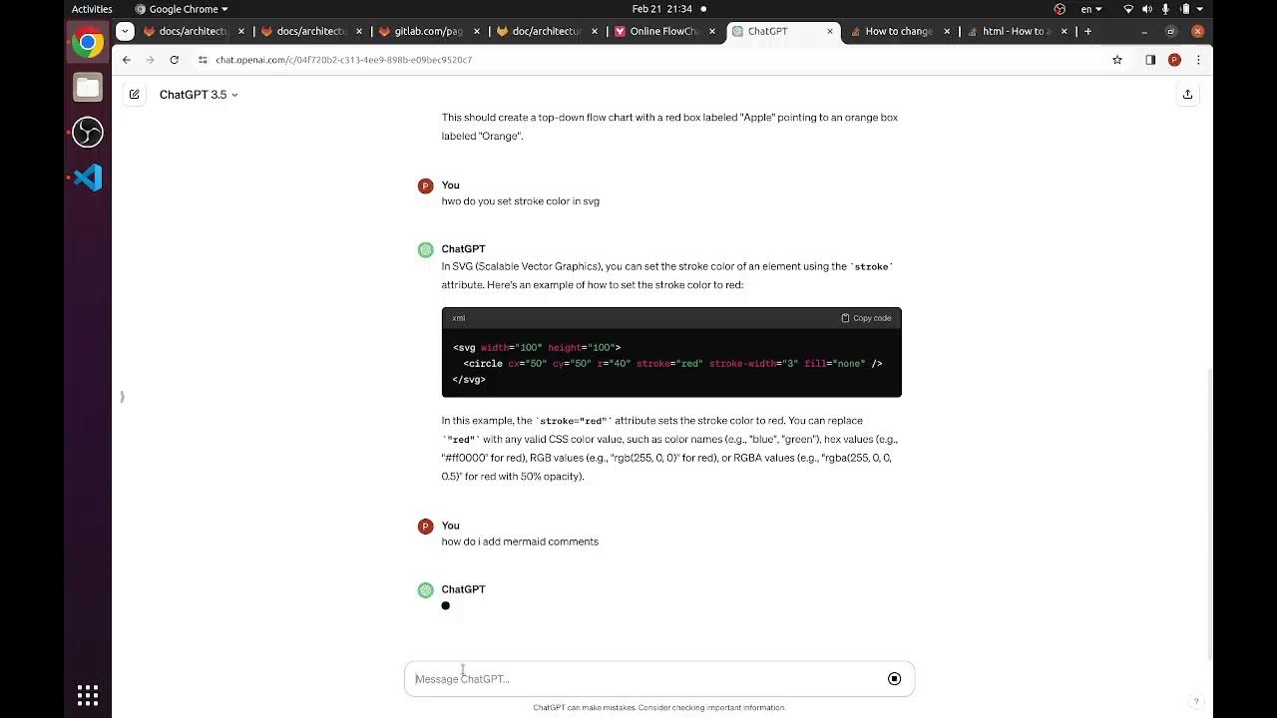Open Google Chrome from the Ubuntu dock
This screenshot has width=1277, height=718.
[x=88, y=42]
